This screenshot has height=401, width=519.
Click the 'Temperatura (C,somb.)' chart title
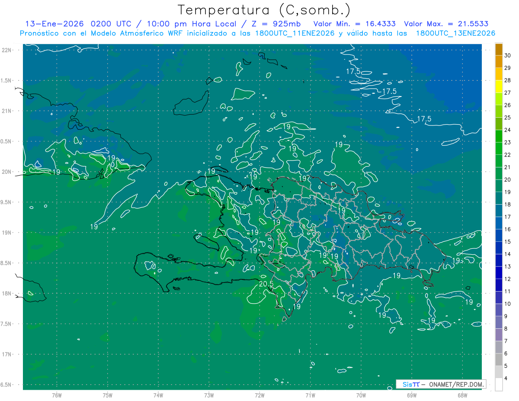coord(264,10)
